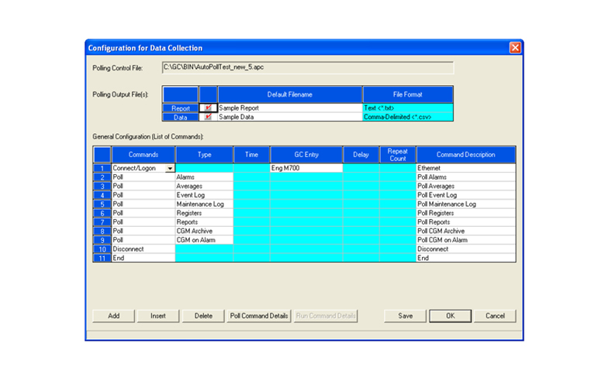Save the polling configuration

click(x=405, y=316)
